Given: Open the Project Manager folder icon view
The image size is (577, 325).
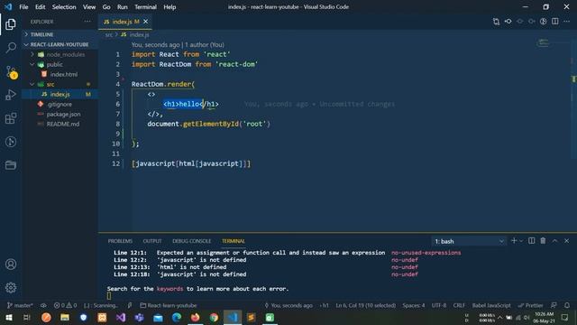Looking at the screenshot, I should [x=11, y=165].
